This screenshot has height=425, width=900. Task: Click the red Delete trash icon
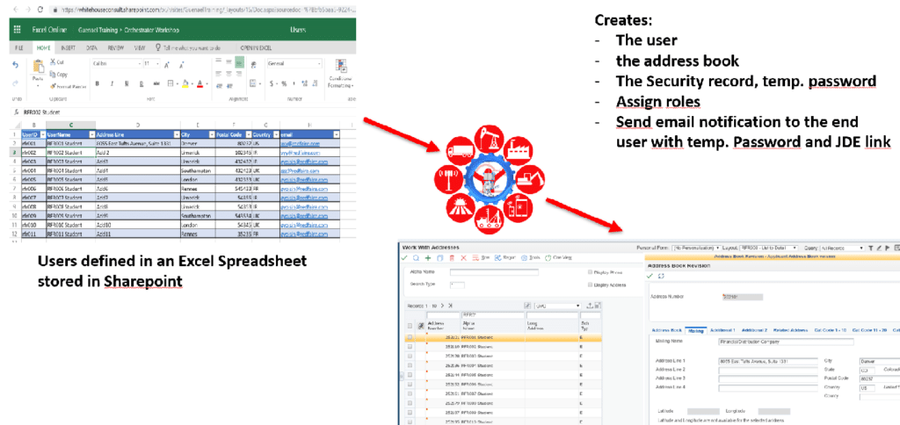point(452,258)
